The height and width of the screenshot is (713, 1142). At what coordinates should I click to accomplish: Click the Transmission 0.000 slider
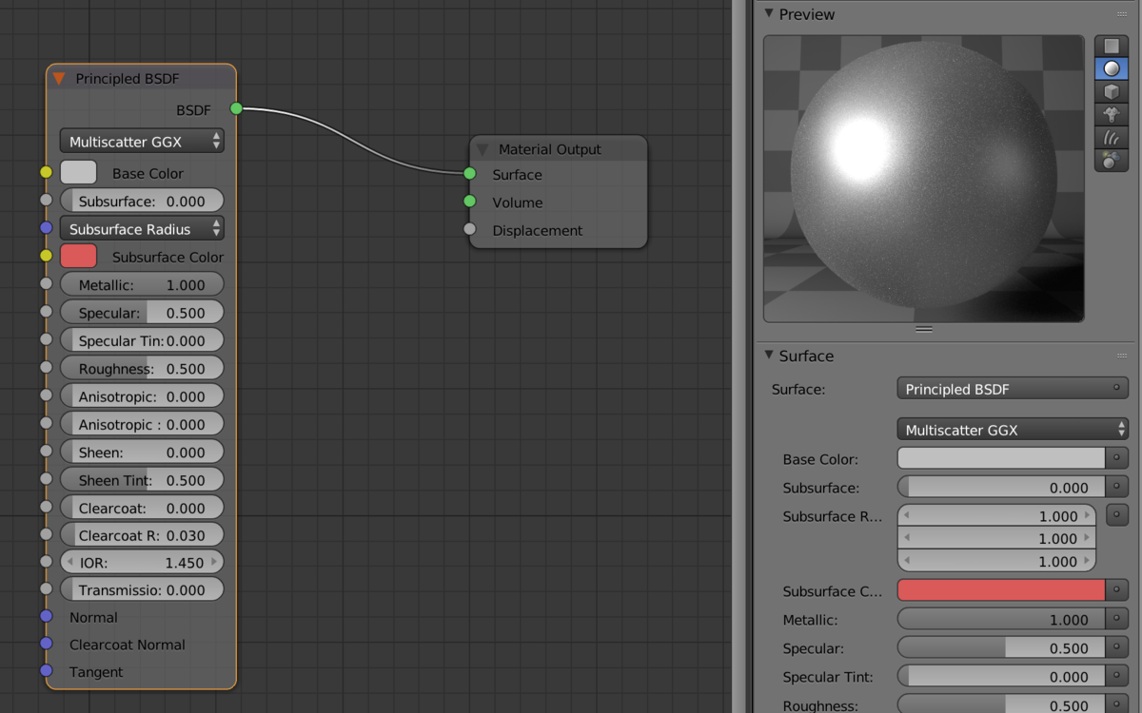coord(142,589)
